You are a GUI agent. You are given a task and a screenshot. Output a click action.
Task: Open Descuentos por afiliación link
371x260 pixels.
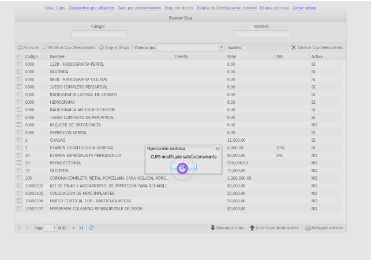click(91, 8)
